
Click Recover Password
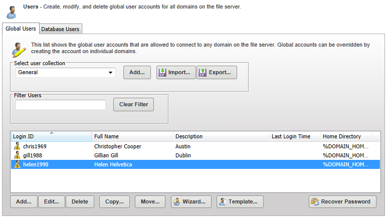coord(342,201)
